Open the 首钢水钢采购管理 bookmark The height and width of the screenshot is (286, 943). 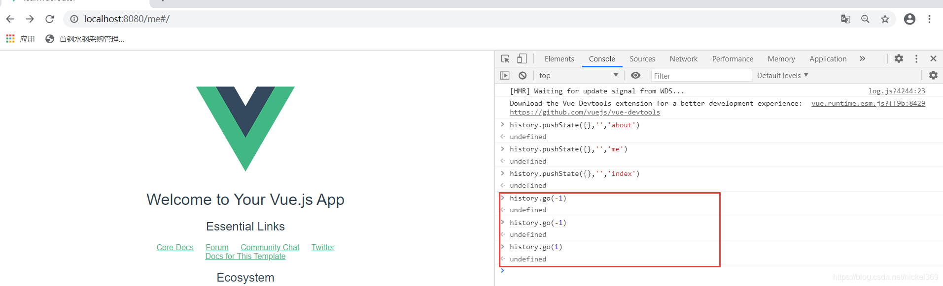pos(85,39)
